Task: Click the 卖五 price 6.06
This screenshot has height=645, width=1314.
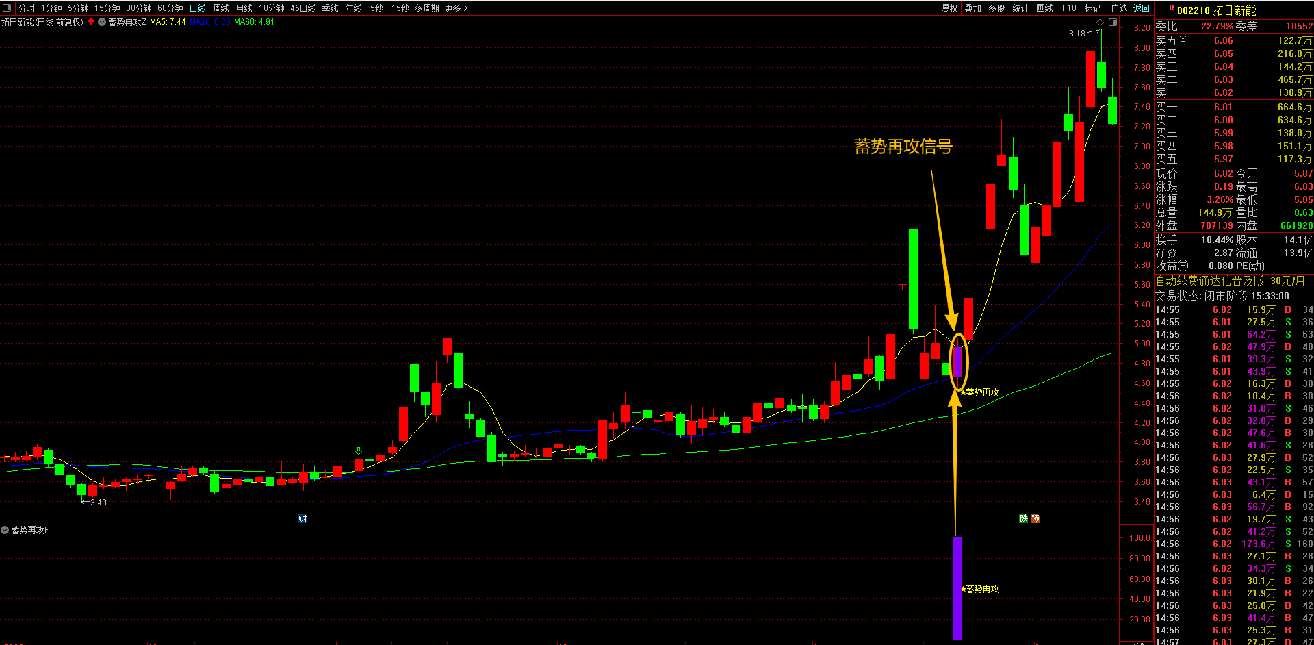Action: pyautogui.click(x=1224, y=41)
